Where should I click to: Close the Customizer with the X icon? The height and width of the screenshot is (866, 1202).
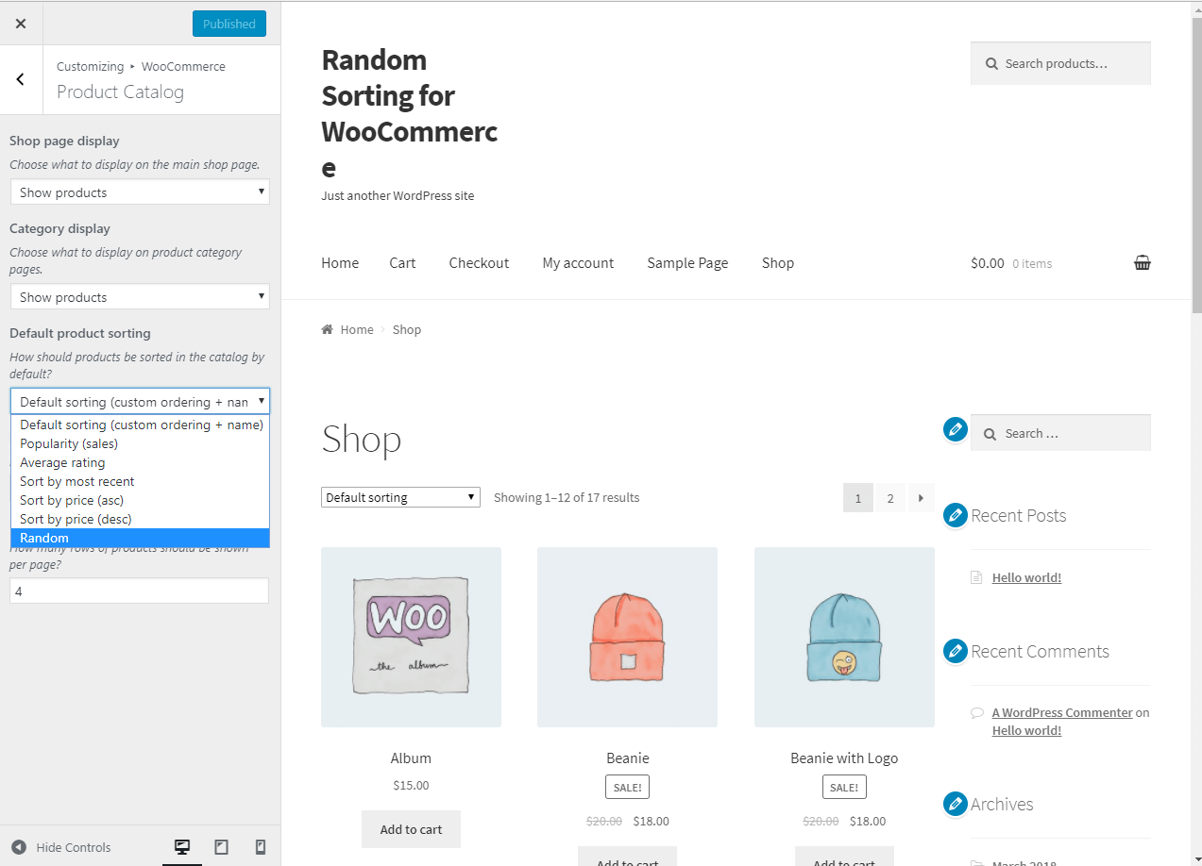(21, 24)
